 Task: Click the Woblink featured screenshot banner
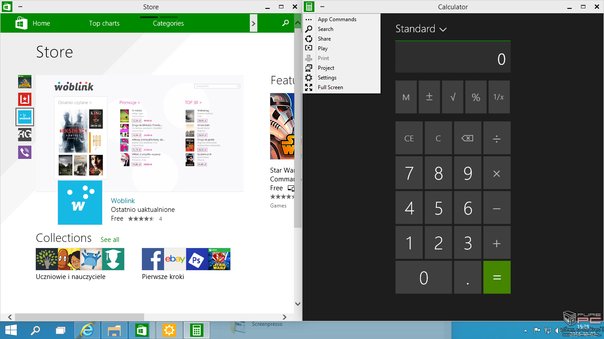tap(140, 133)
